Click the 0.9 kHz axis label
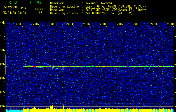Screen dimensions: 176x112 point(2,64)
